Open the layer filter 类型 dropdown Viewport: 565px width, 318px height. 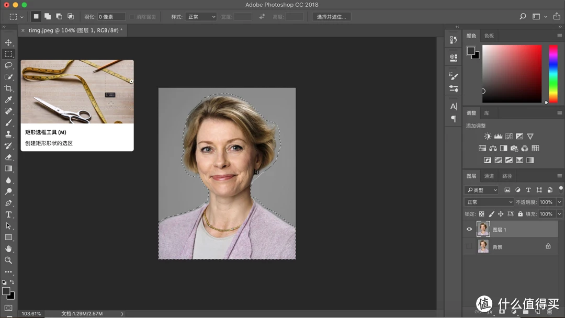(x=481, y=190)
